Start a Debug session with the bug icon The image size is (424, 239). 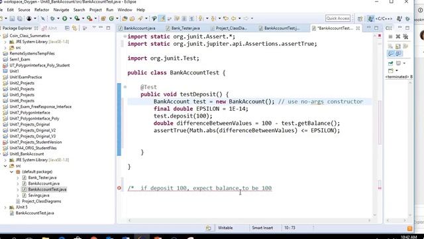point(52,19)
